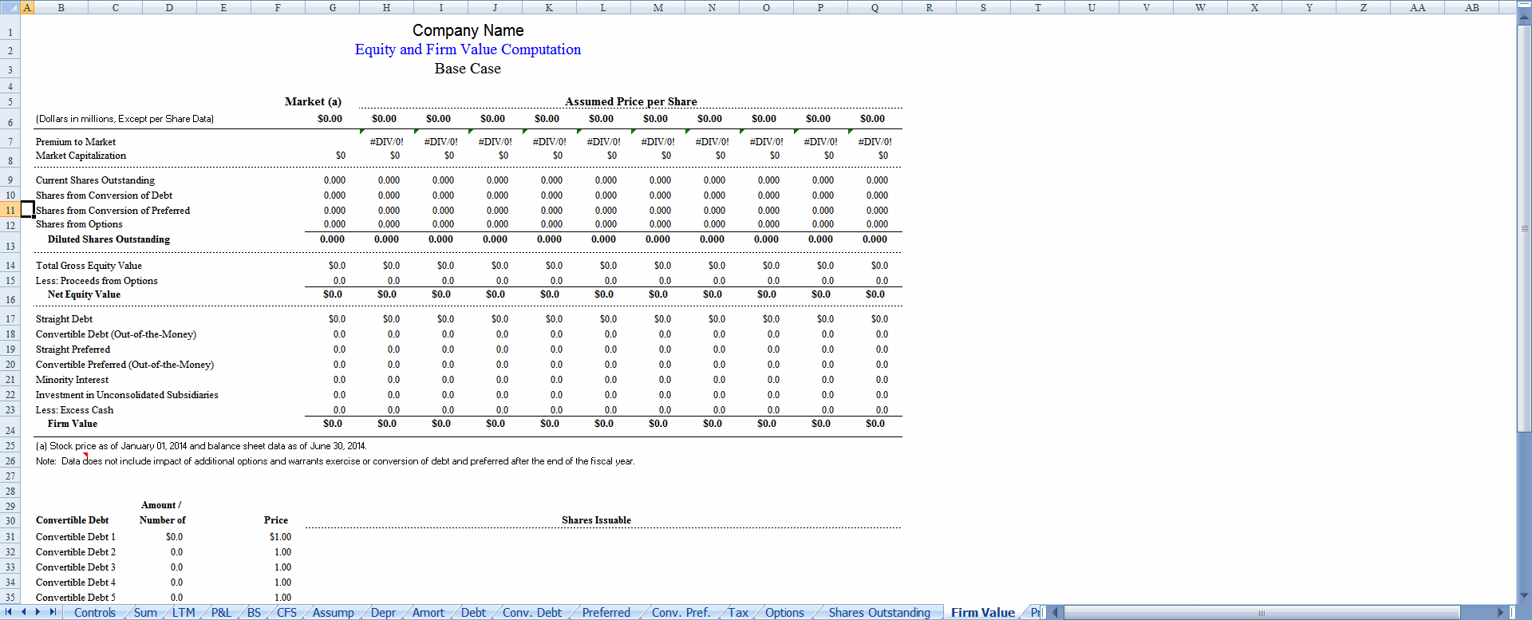The width and height of the screenshot is (1532, 620).
Task: Click the 'Premium to Market' row label
Action: 76,142
